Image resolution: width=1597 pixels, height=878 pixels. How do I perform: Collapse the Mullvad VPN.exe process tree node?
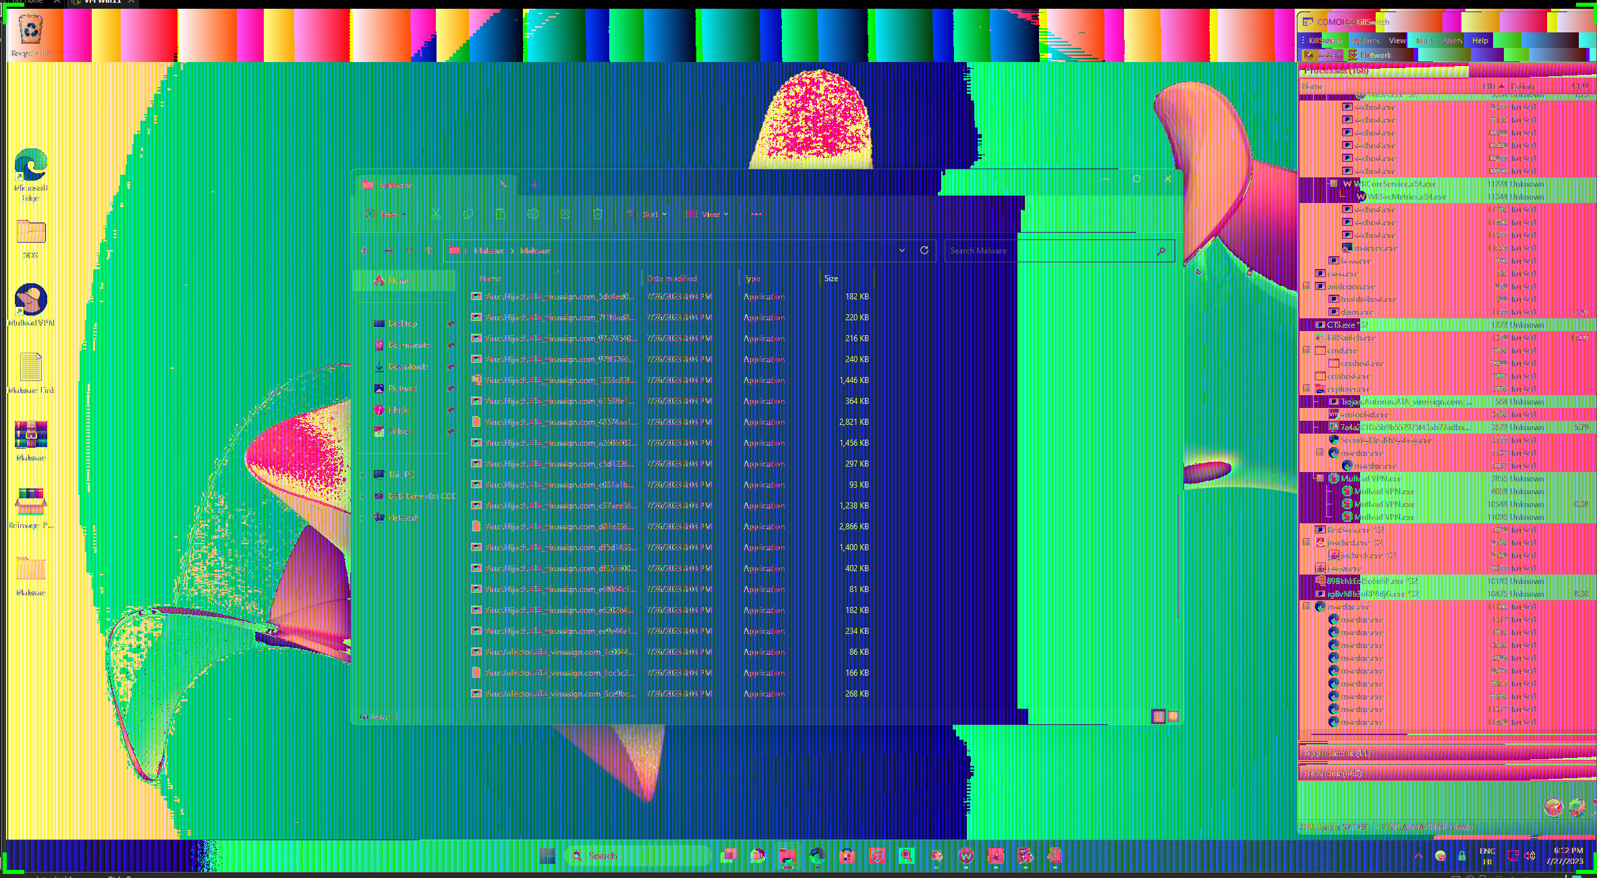point(1320,478)
